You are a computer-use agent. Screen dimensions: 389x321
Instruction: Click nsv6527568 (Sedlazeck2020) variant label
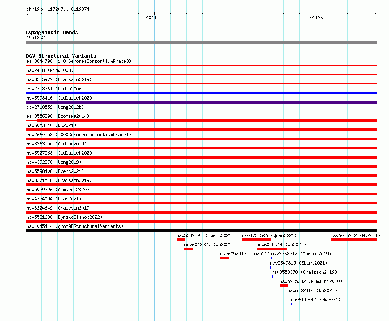click(x=60, y=153)
